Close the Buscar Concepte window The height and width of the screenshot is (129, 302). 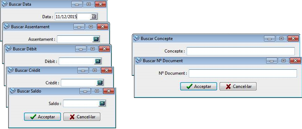tap(293, 39)
